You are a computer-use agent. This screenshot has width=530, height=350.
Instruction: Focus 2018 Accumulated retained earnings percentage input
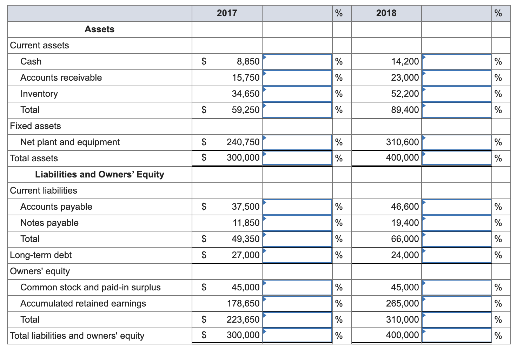(x=457, y=304)
